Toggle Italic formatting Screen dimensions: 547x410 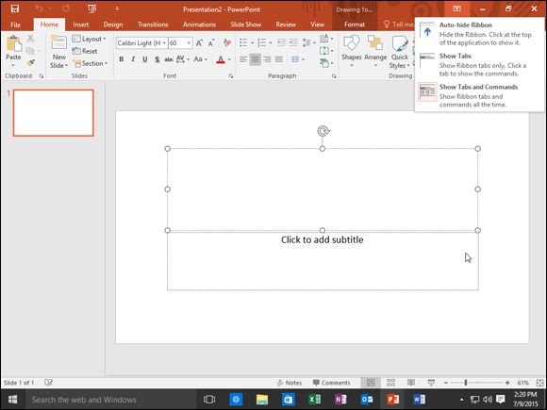coord(133,59)
